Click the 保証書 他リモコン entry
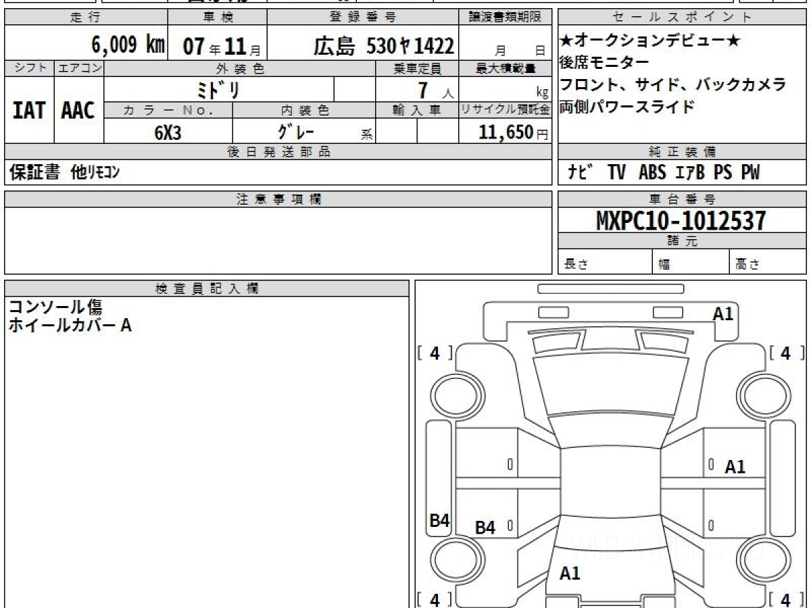The image size is (811, 608). click(x=64, y=173)
